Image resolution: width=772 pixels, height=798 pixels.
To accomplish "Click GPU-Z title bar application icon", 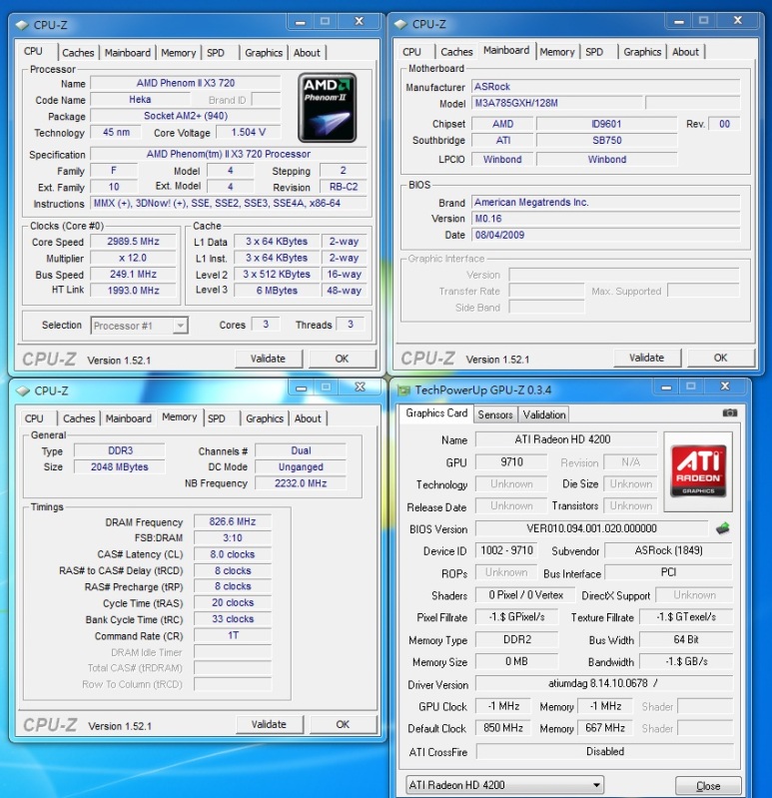I will (x=404, y=391).
